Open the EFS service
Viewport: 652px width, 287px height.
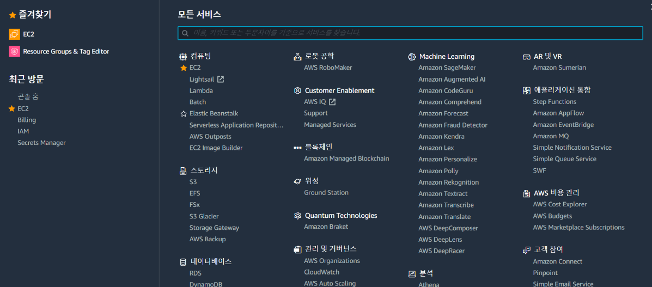tap(194, 193)
